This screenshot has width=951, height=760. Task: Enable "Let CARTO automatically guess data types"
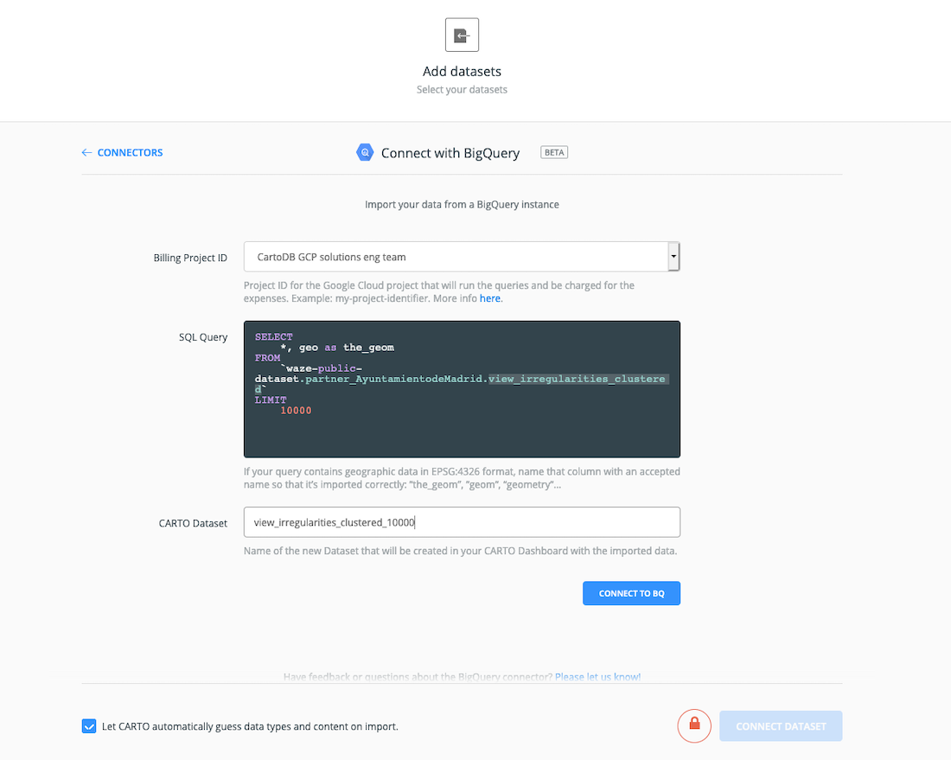[x=89, y=726]
